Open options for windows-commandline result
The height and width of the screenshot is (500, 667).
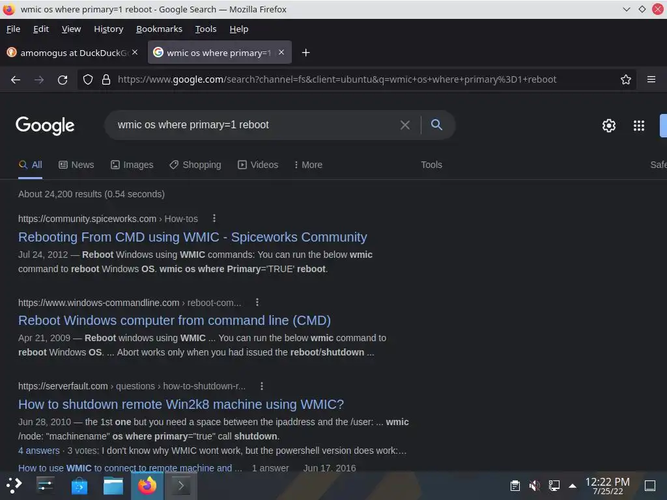[x=257, y=302]
